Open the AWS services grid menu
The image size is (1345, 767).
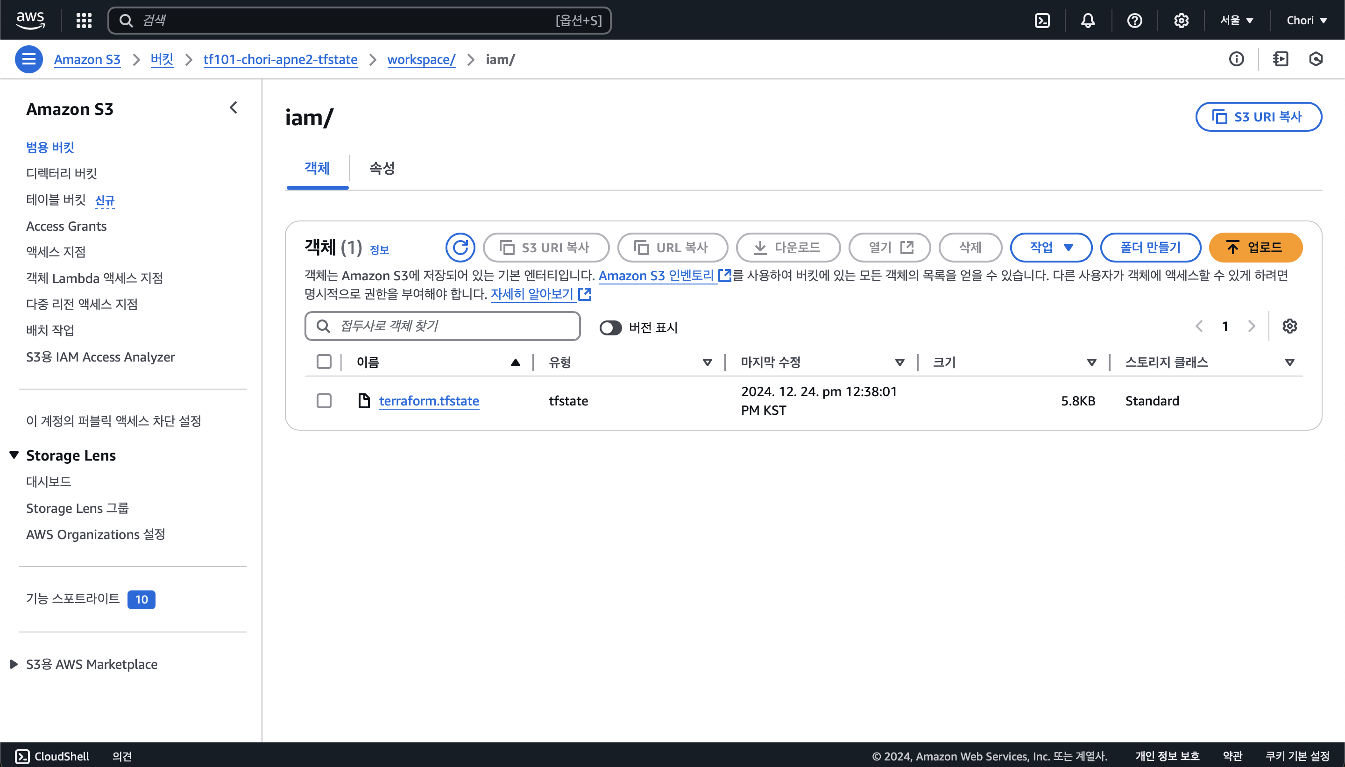coord(84,21)
